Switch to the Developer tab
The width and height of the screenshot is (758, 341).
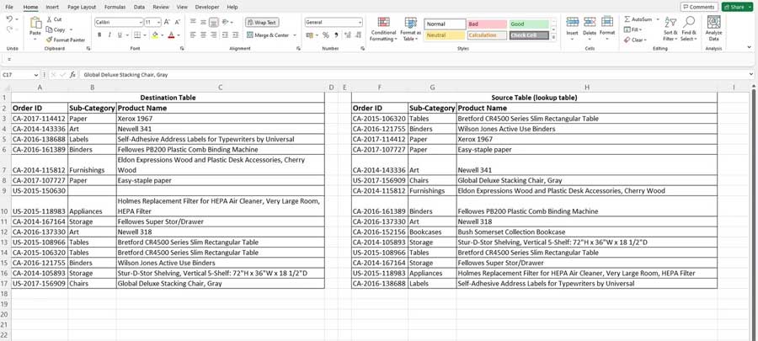(207, 8)
